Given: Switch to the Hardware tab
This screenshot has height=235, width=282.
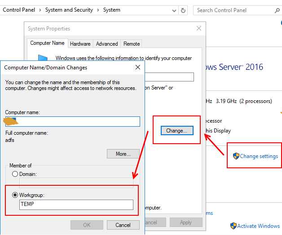Looking at the screenshot, I should [80, 44].
